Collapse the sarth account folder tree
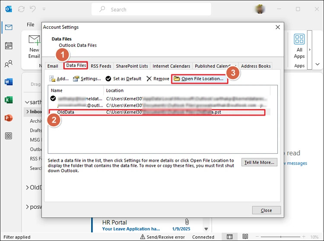This screenshot has width=324, height=241. click(x=27, y=102)
